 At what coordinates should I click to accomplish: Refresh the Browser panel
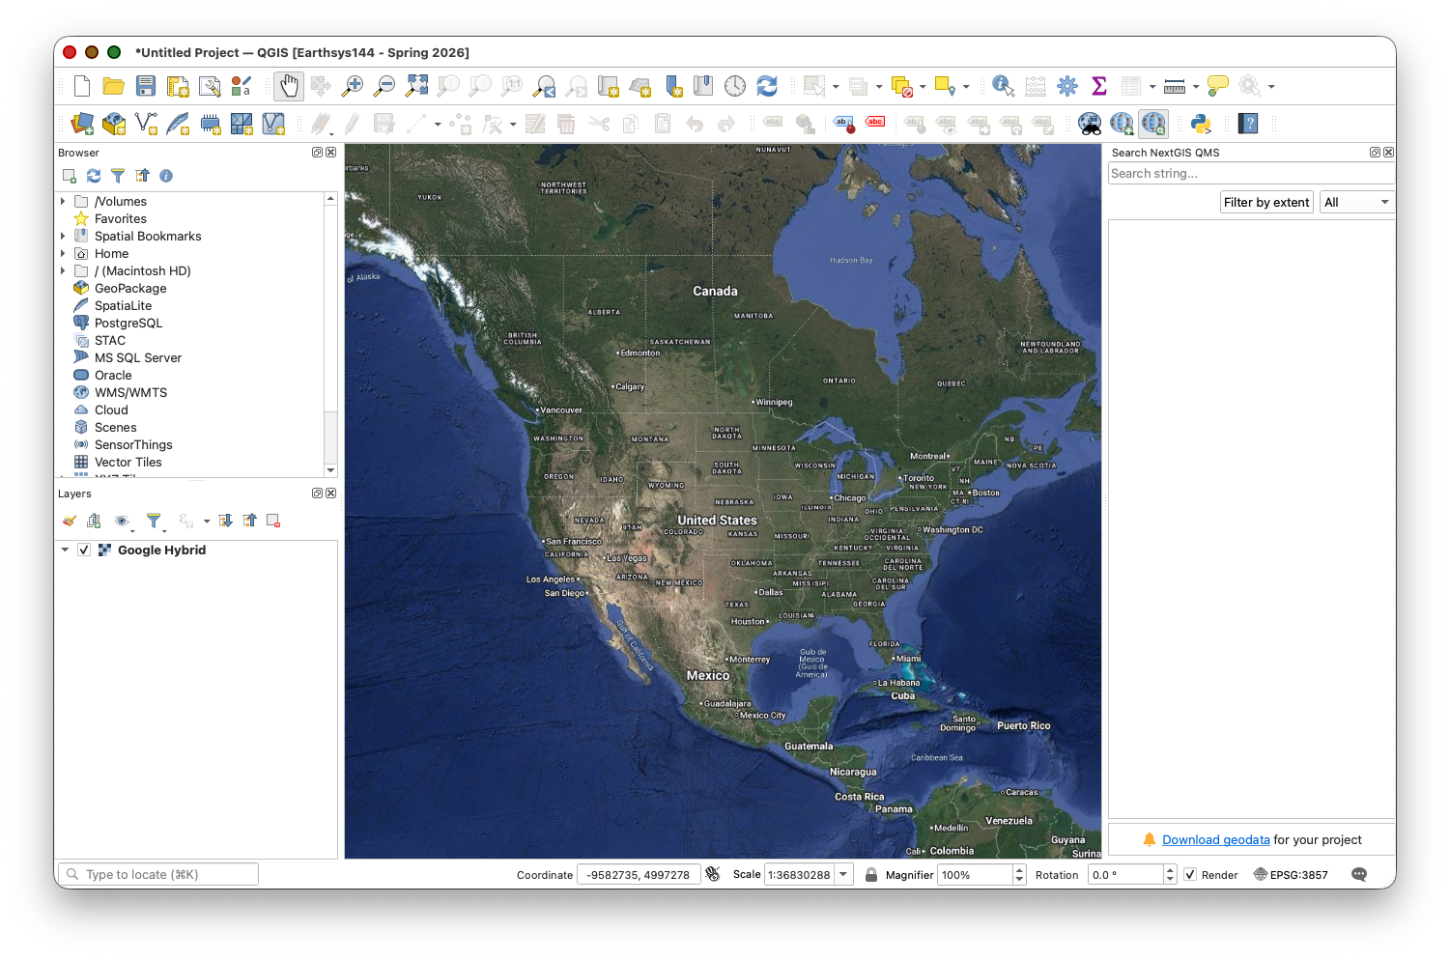94,176
